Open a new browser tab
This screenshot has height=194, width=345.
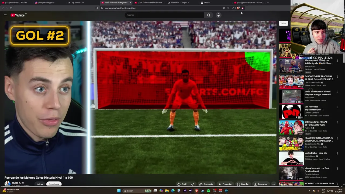268,3
